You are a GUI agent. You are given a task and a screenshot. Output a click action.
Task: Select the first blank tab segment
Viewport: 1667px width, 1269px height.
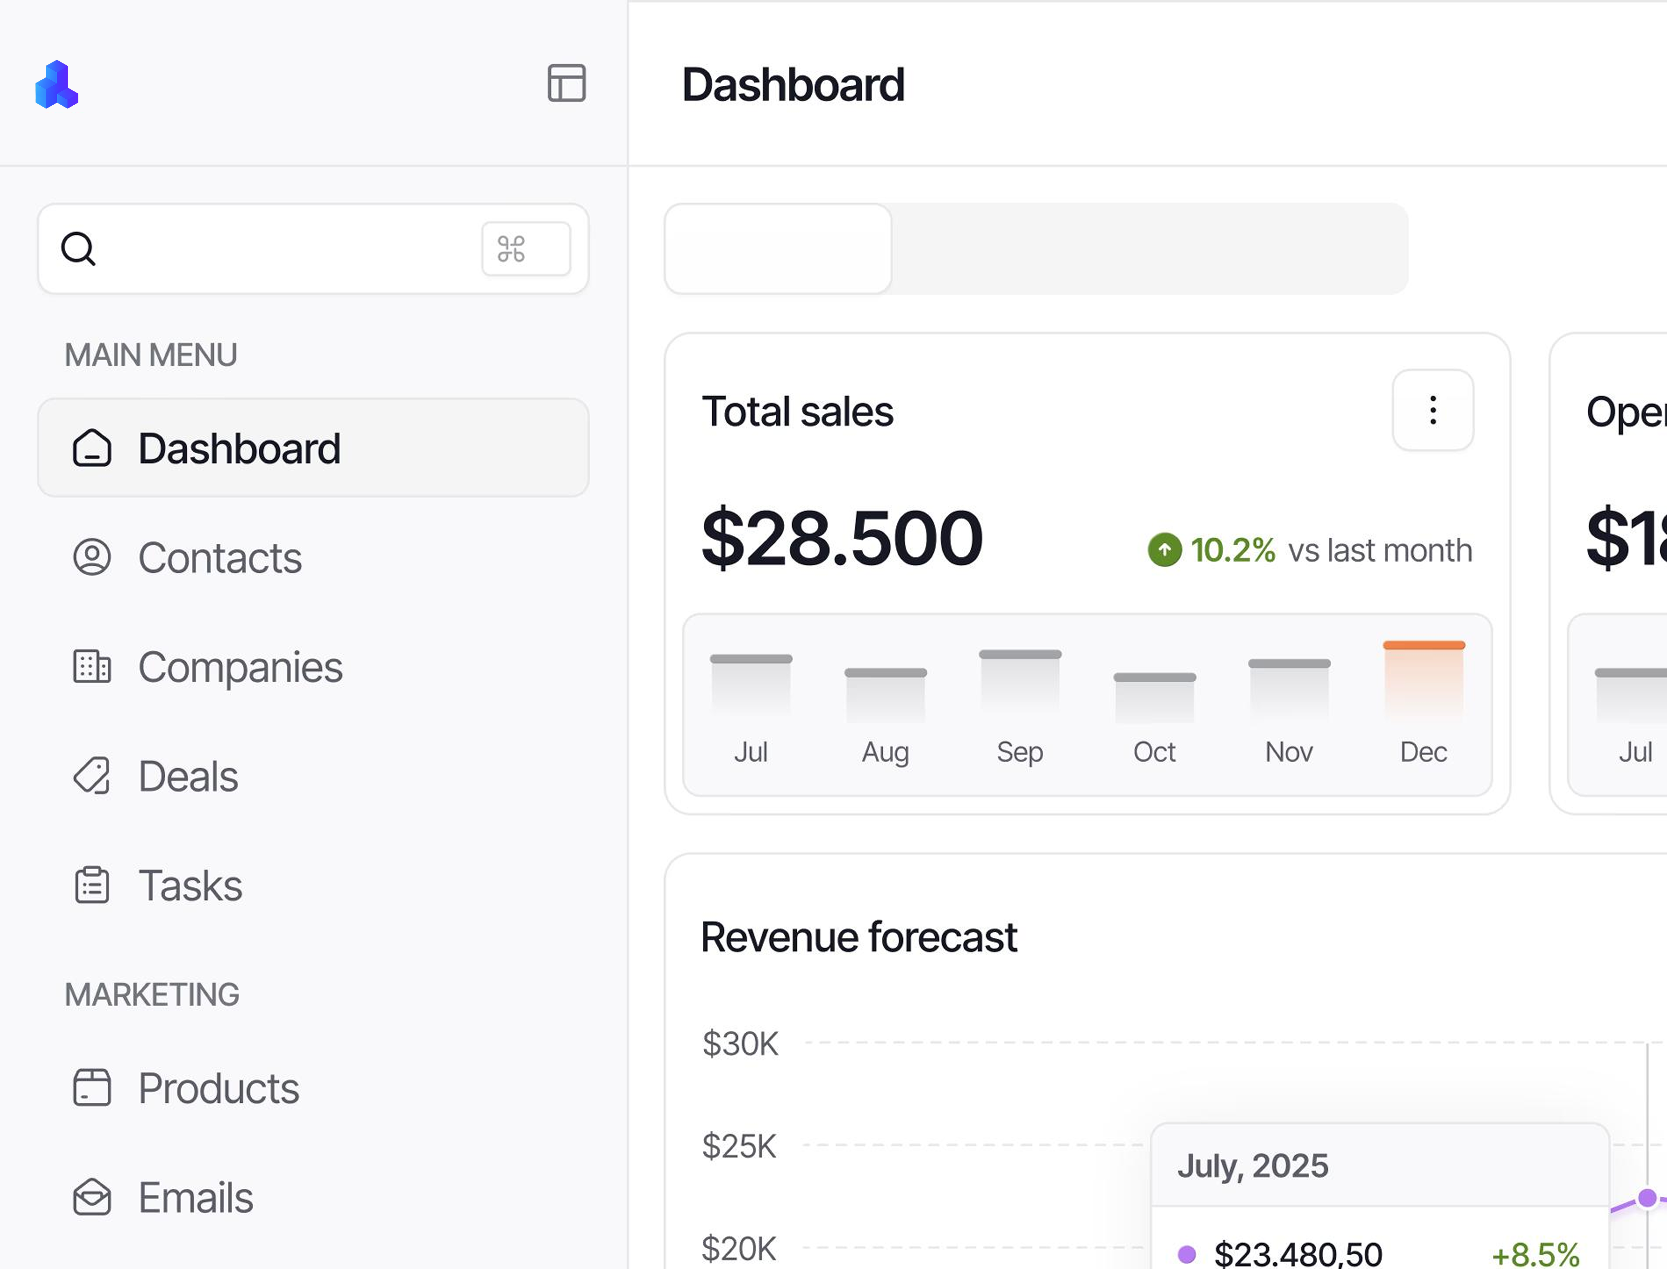(778, 248)
